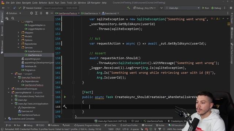This screenshot has width=234, height=131.
Task: Open the Problems tool window
Action: pos(53,125)
